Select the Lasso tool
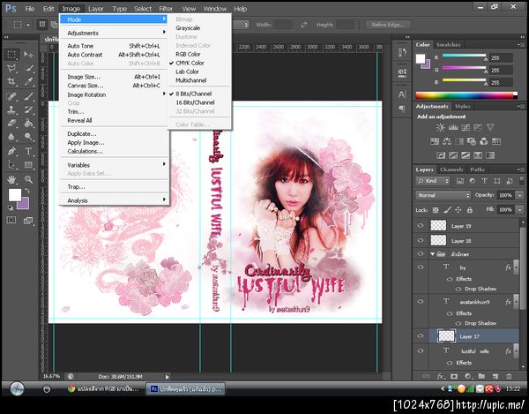 coord(11,68)
